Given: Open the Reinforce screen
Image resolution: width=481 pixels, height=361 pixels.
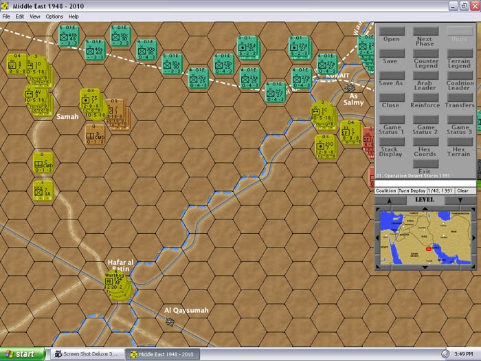Looking at the screenshot, I should 425,98.
